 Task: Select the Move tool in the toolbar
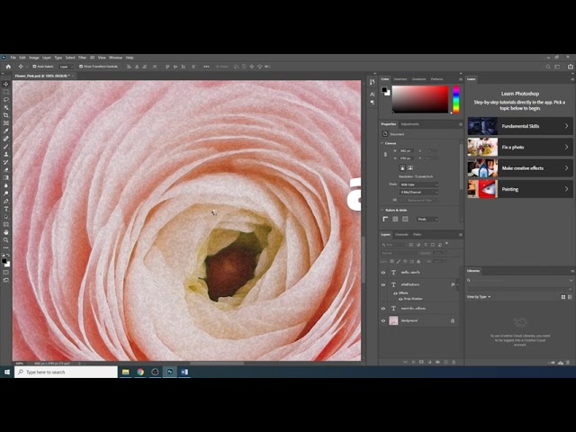pyautogui.click(x=6, y=84)
